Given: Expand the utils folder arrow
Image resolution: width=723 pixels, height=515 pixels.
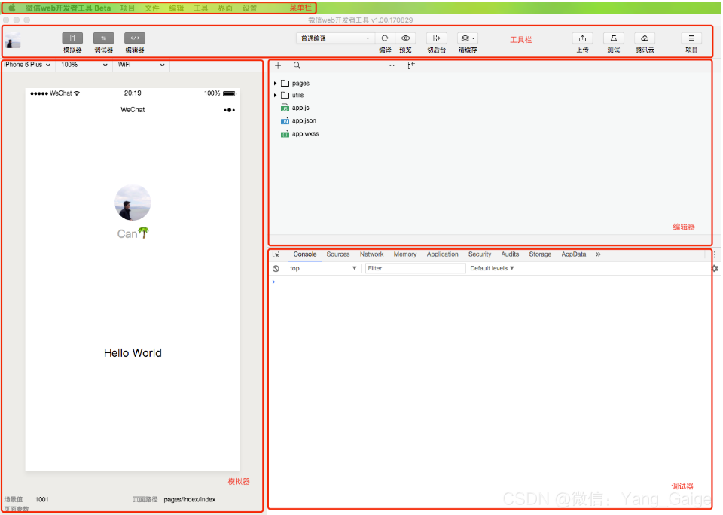Looking at the screenshot, I should [x=276, y=96].
